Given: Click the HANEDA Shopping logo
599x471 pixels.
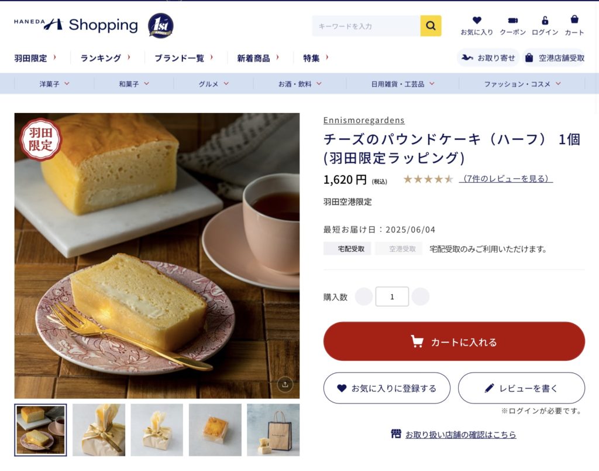Looking at the screenshot, I should pyautogui.click(x=75, y=25).
